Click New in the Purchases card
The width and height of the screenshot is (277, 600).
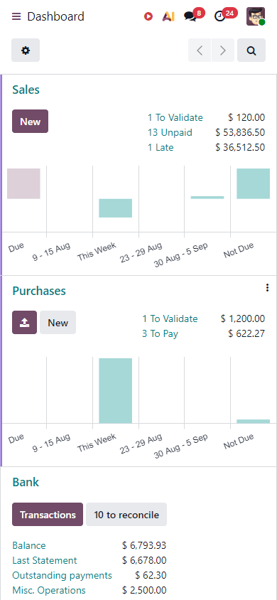pos(58,322)
